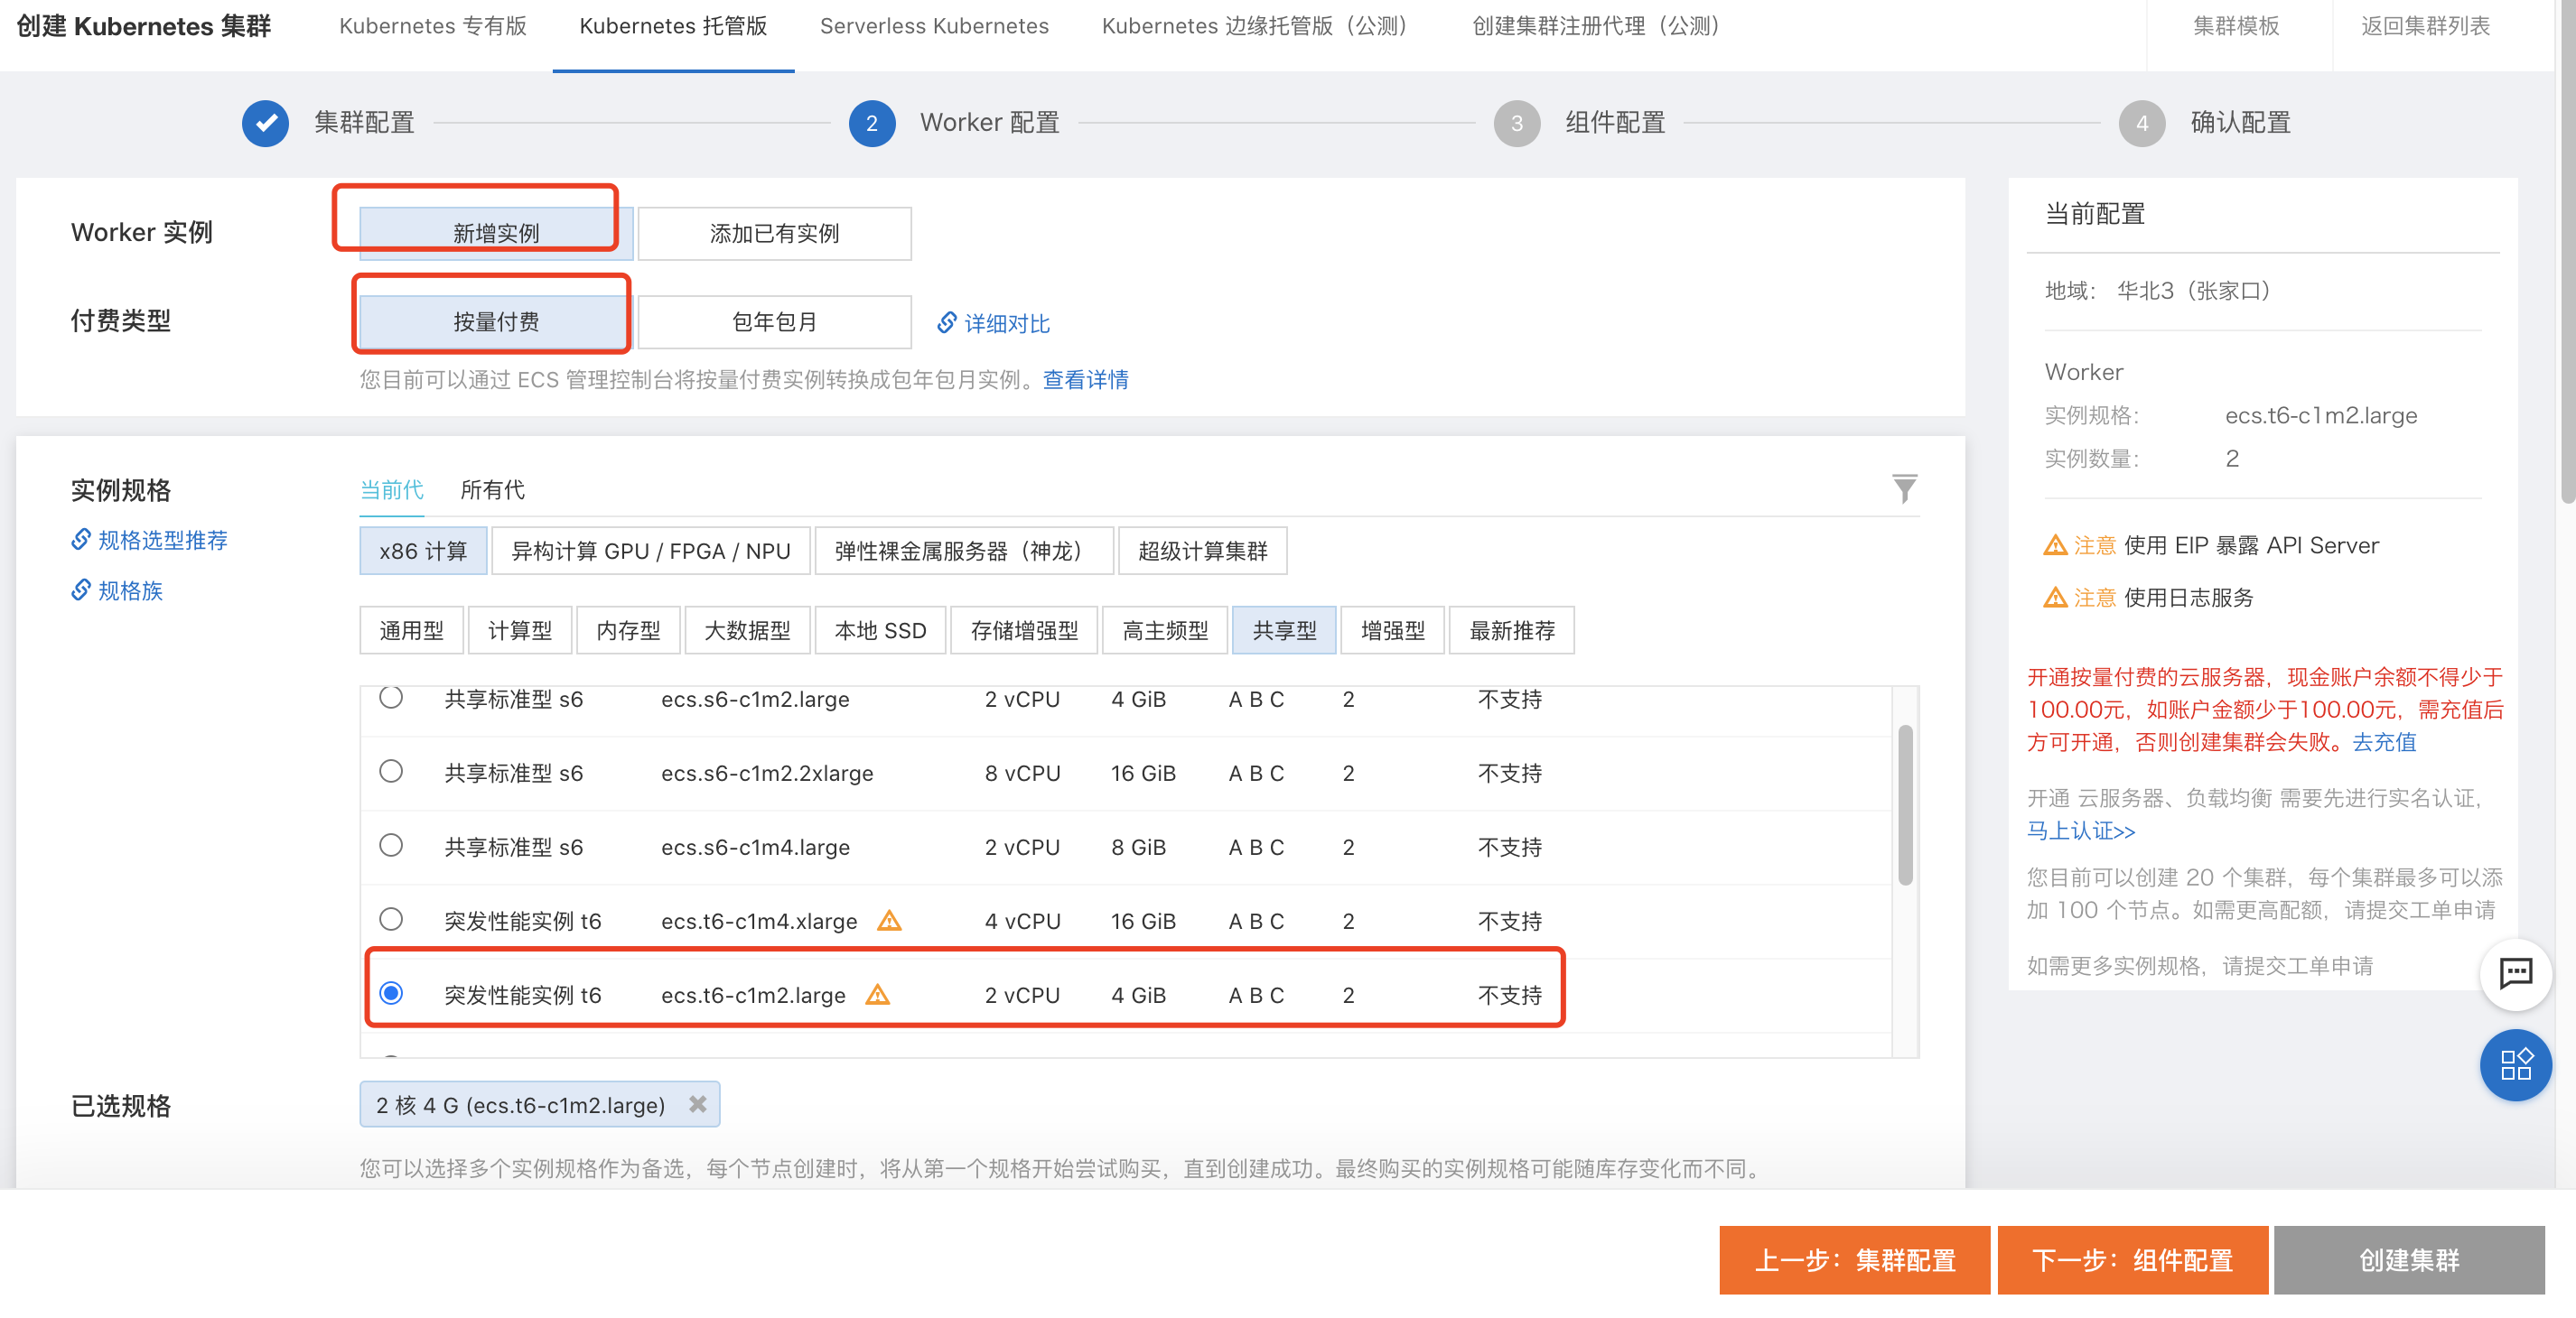Choose 新增实例 for Worker instances

[x=496, y=233]
